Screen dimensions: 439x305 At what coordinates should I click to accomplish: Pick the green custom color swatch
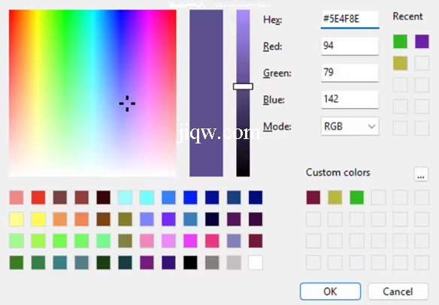pyautogui.click(x=357, y=198)
